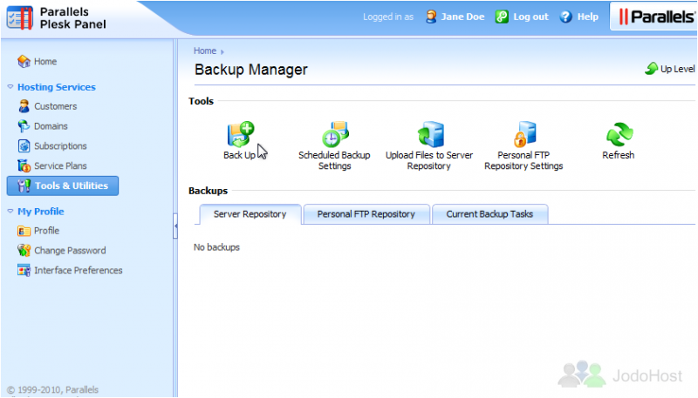Click the Subscriptions icon in sidebar
Viewport: 698px width, 398px height.
[x=24, y=145]
